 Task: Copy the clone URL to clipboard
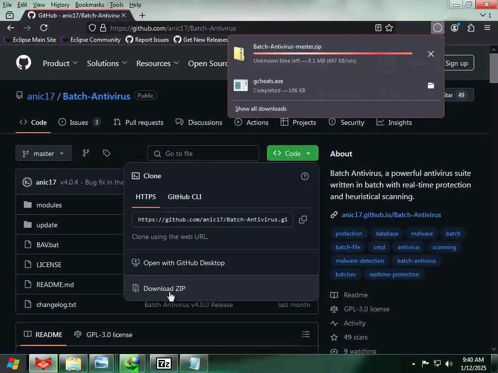303,220
